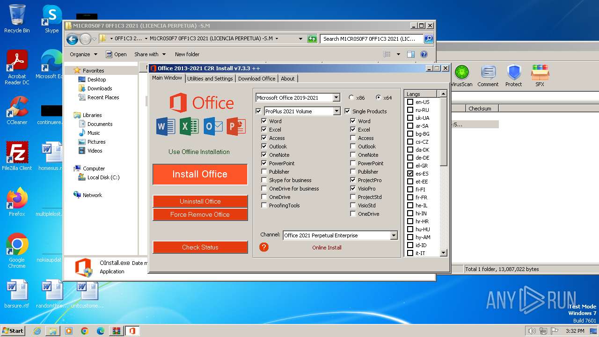This screenshot has width=599, height=337.
Task: Select the x64 architecture radio button
Action: [379, 98]
